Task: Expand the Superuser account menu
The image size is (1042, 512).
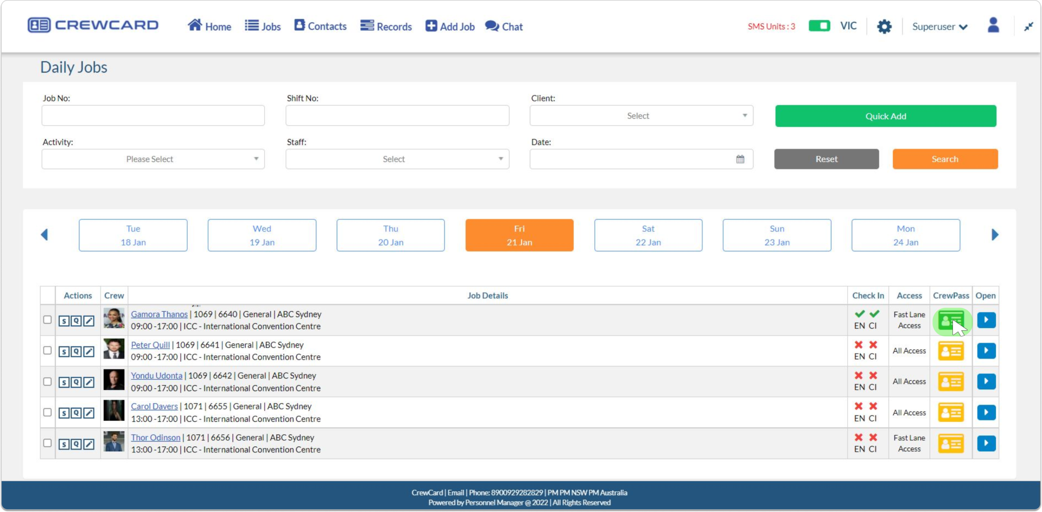Action: point(939,27)
